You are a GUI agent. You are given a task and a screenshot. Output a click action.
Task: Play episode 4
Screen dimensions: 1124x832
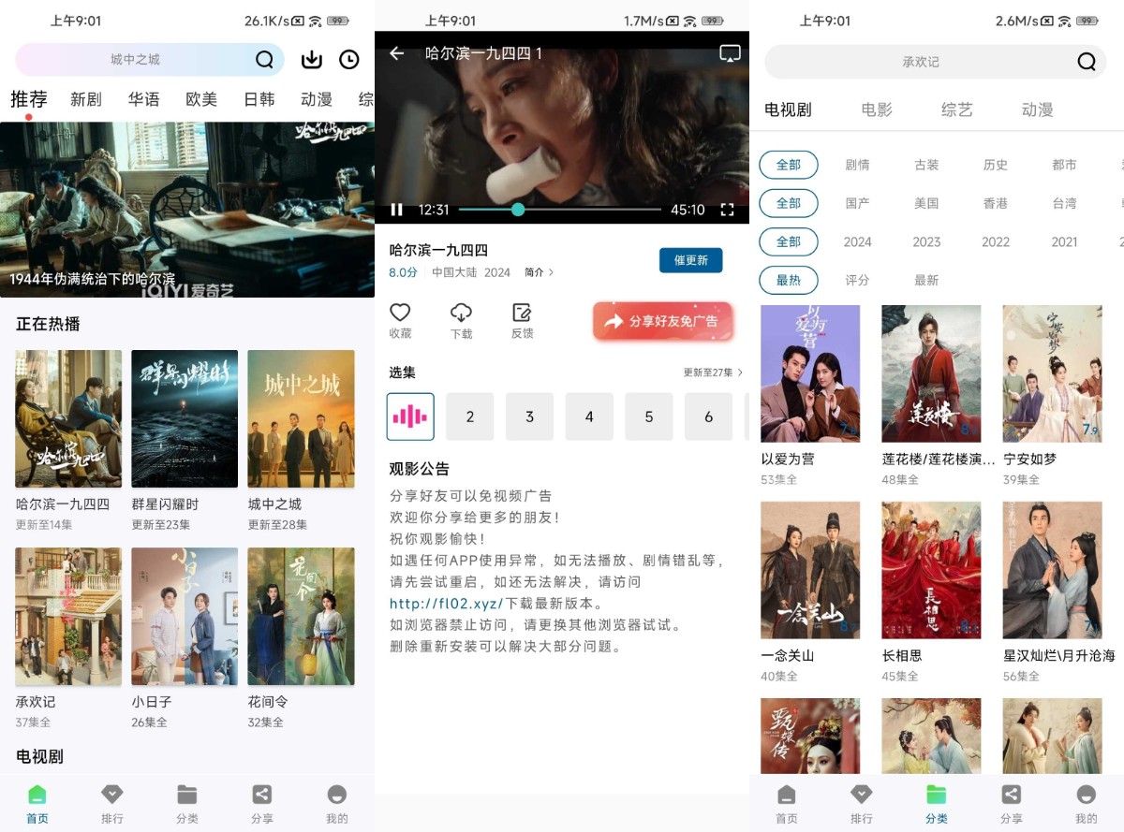pos(589,416)
